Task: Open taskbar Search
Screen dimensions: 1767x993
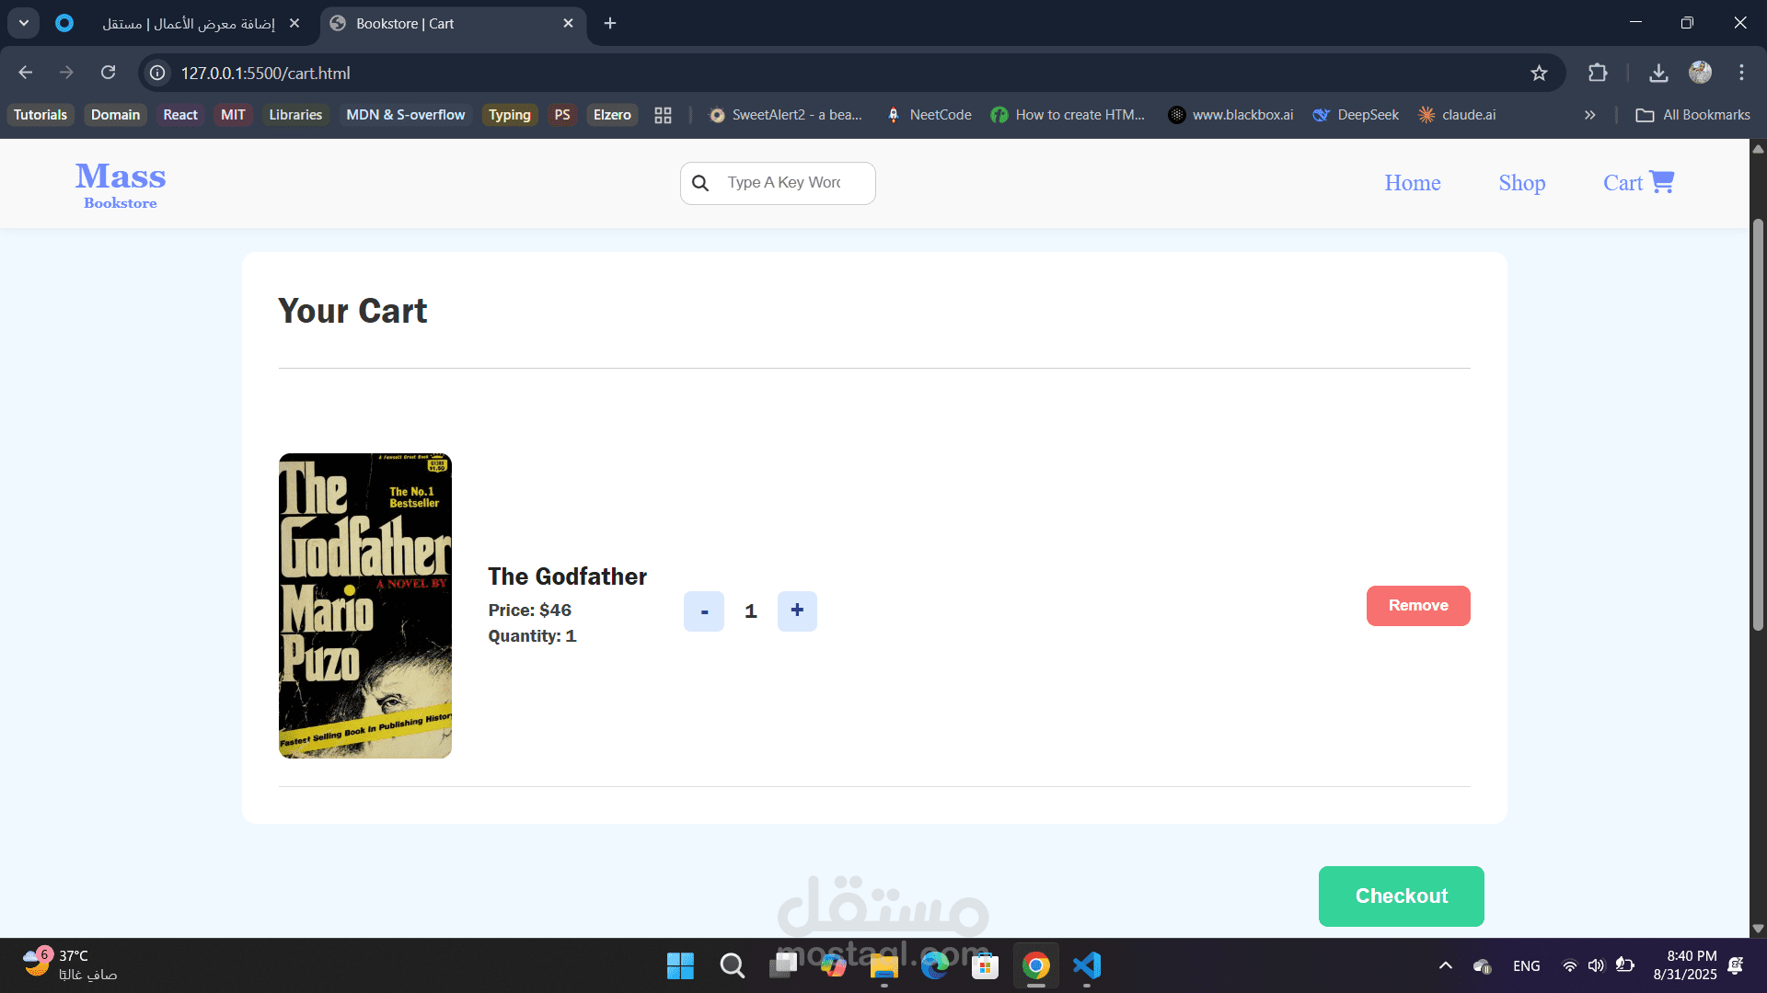Action: [x=732, y=965]
